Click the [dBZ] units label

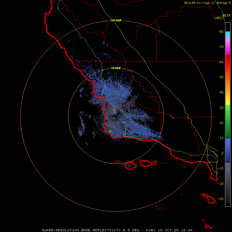219,18
